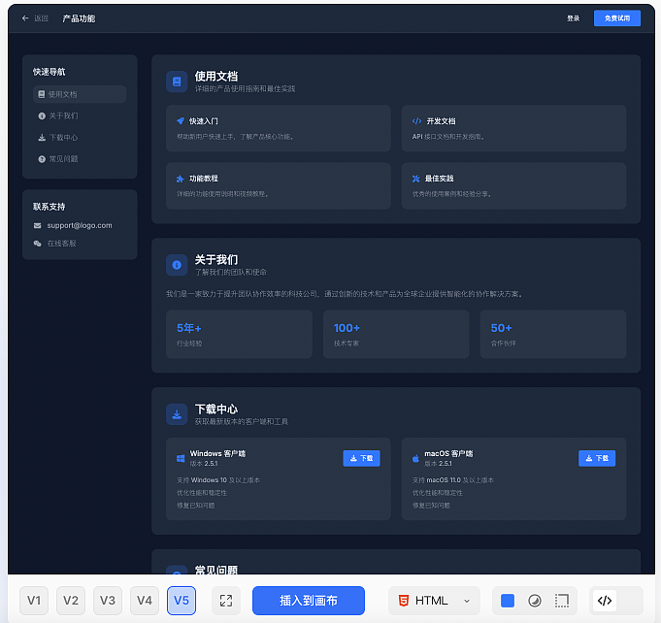The height and width of the screenshot is (623, 661).
Task: Select the active V5 version tab
Action: (182, 601)
